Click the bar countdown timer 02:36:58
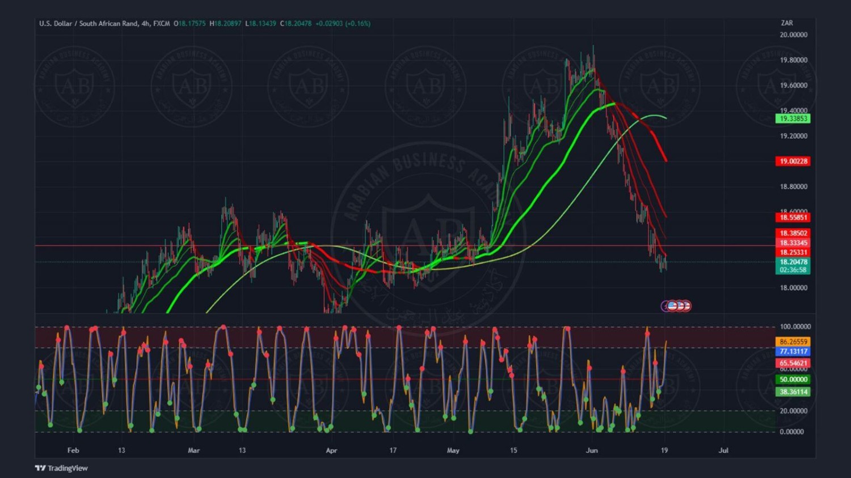 tap(793, 270)
